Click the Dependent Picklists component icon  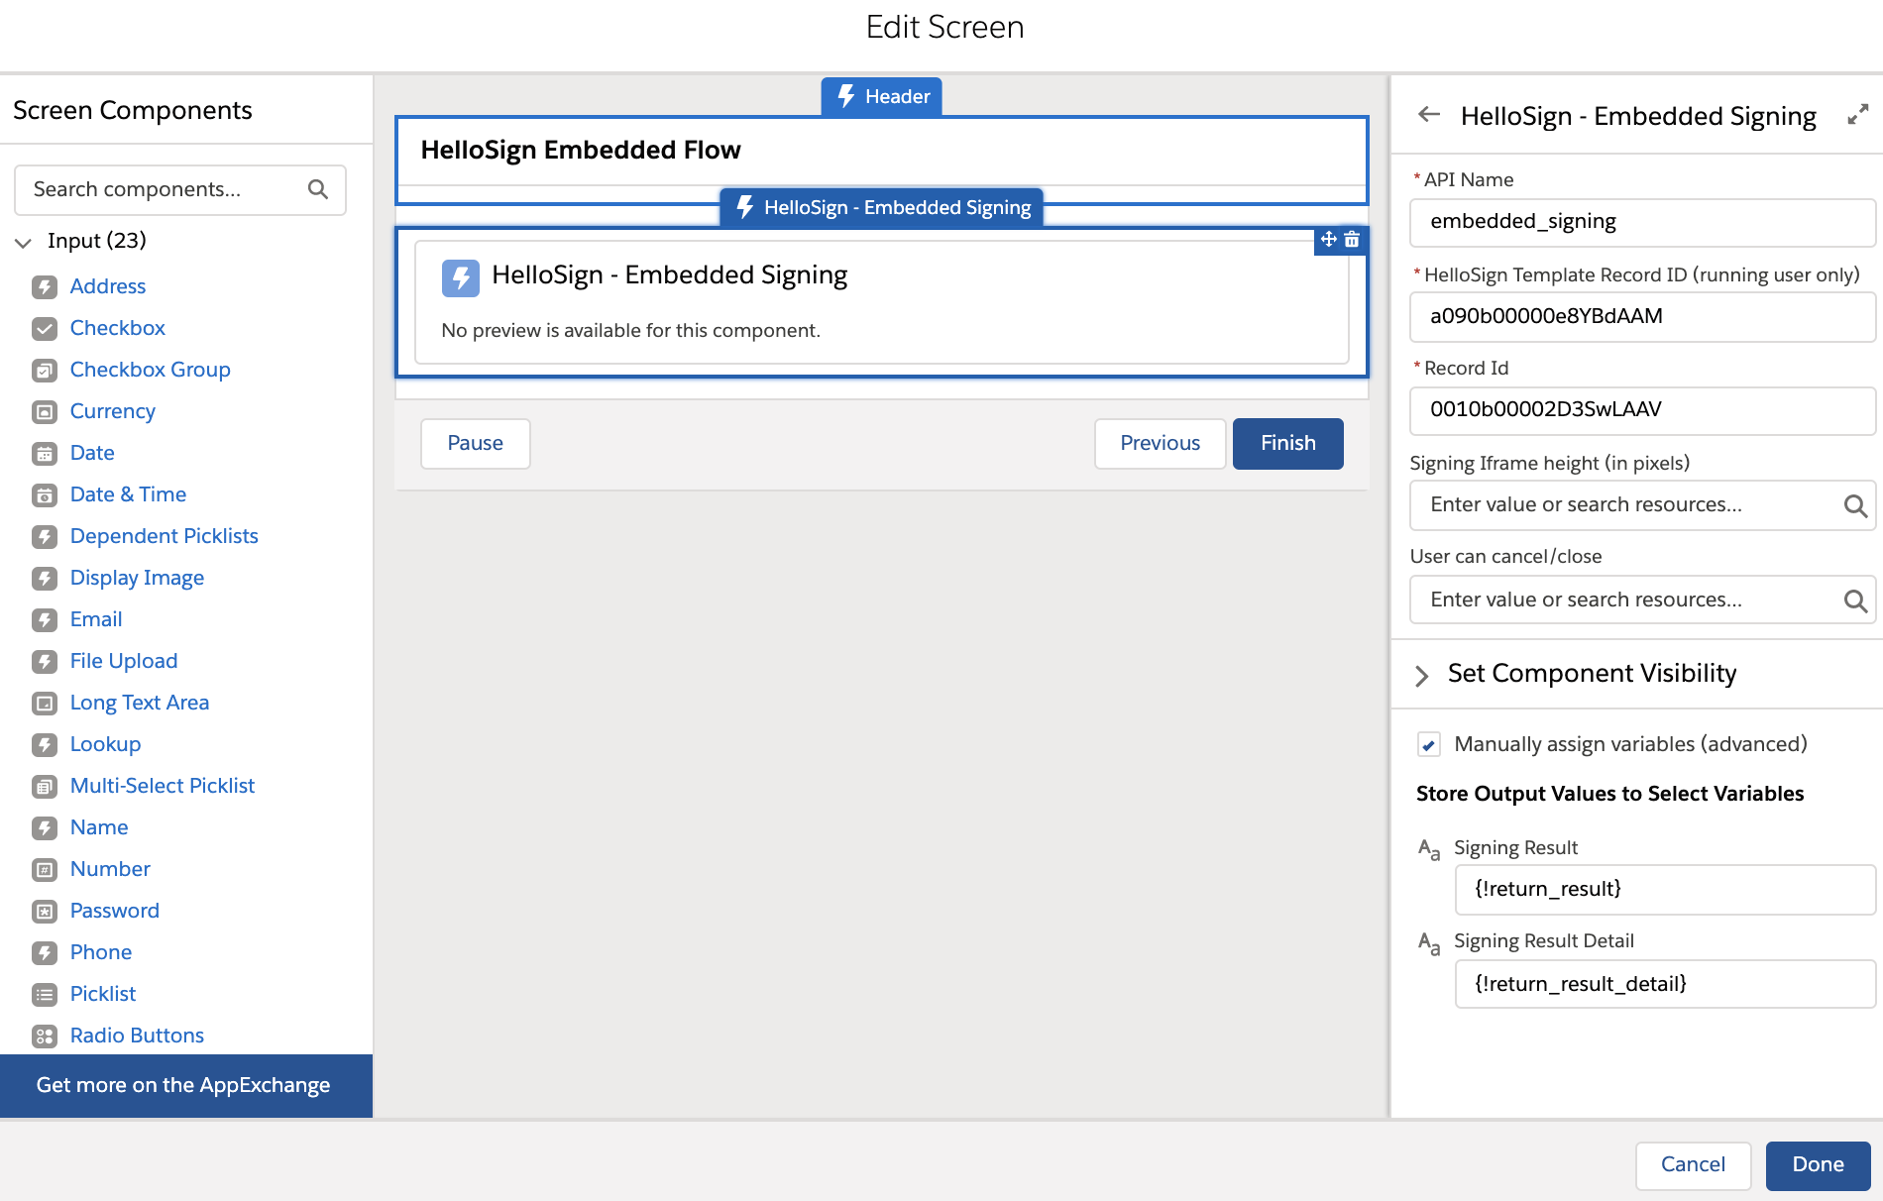point(45,537)
